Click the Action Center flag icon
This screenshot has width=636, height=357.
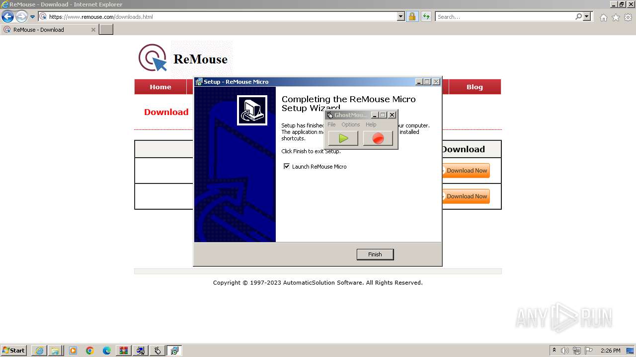coord(589,351)
